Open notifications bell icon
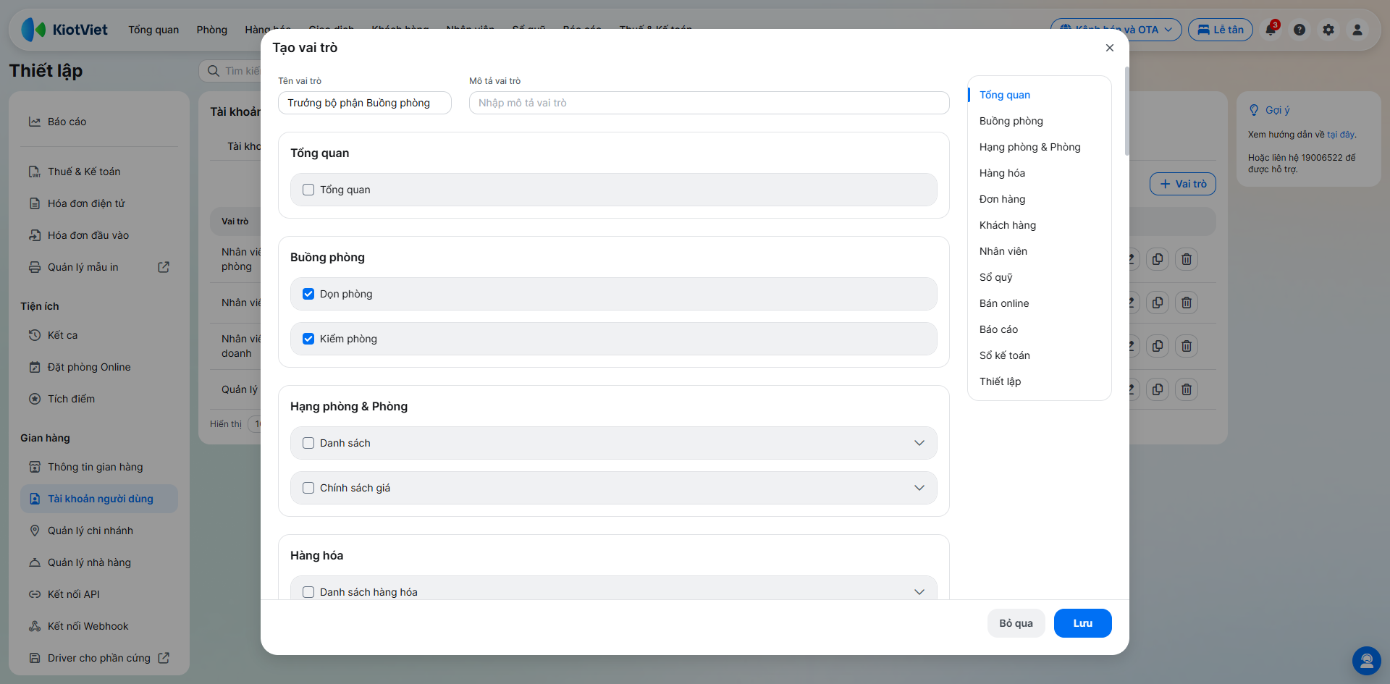Viewport: 1390px width, 684px height. tap(1271, 30)
